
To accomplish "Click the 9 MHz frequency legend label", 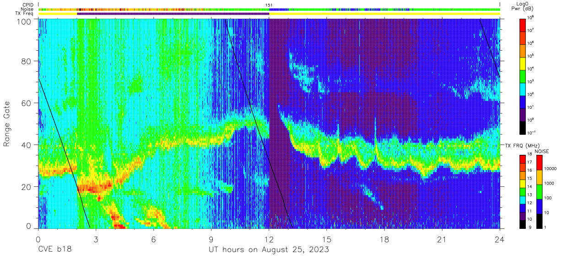I will tap(530, 227).
